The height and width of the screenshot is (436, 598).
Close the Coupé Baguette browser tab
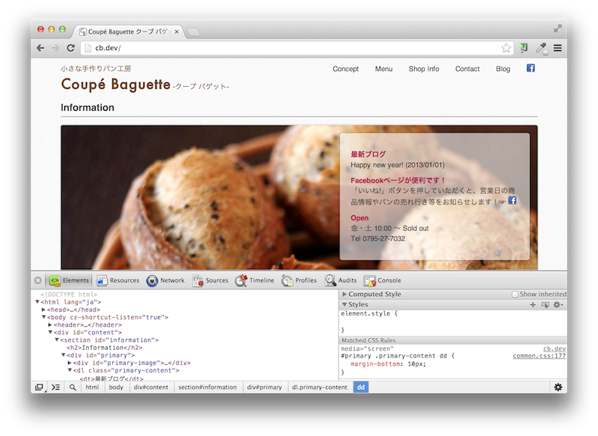tap(176, 31)
